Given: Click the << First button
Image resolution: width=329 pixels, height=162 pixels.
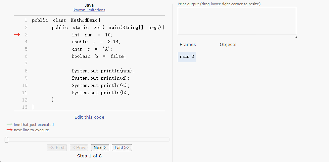Looking at the screenshot, I should click(57, 147).
